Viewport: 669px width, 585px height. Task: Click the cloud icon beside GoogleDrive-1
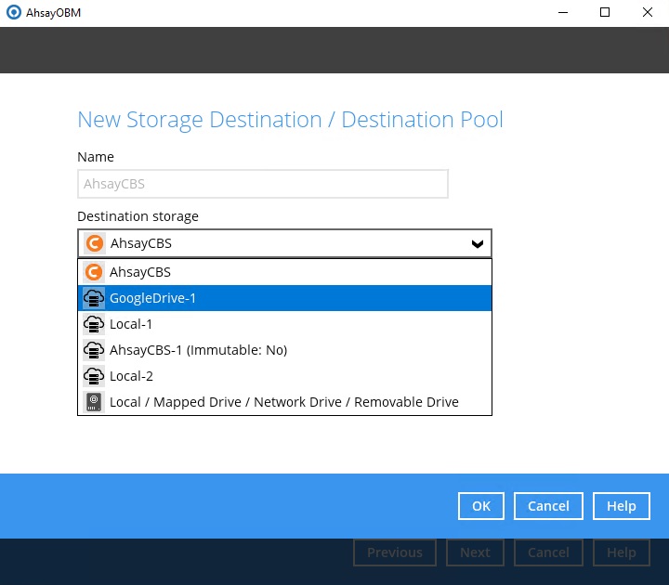[x=94, y=298]
